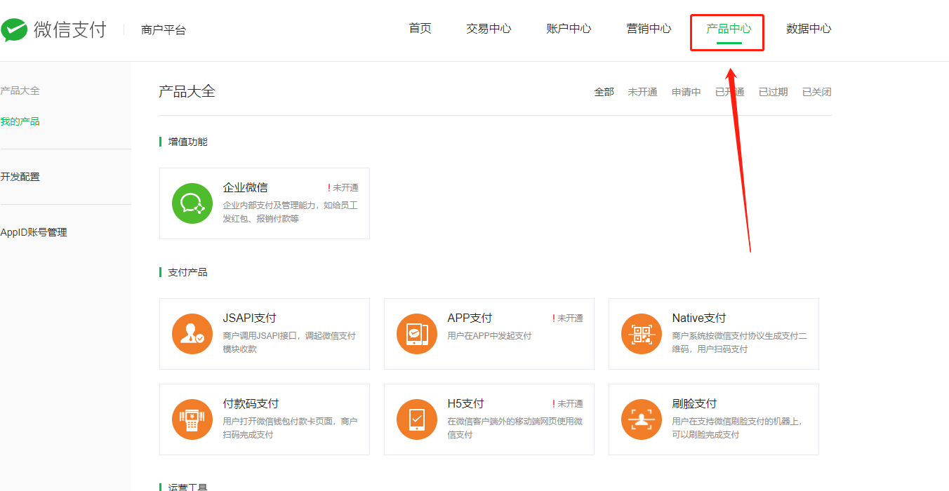949x491 pixels.
Task: Select the JSAPI支付 orange icon
Action: click(192, 334)
